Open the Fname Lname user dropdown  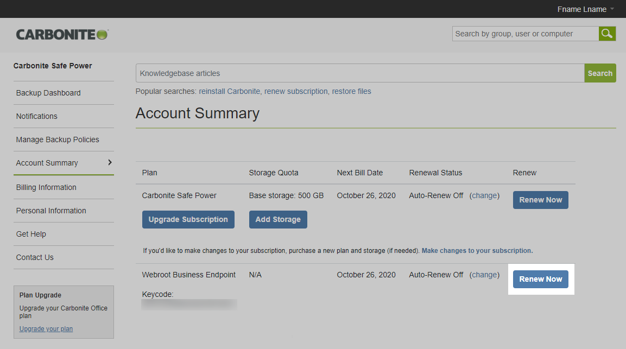click(x=586, y=9)
